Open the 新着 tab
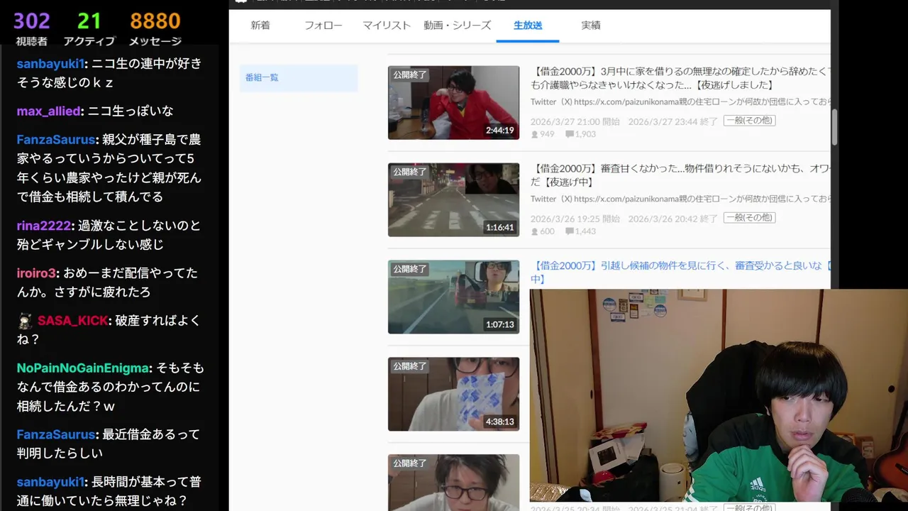Screen dimensions: 908x511 coord(260,26)
